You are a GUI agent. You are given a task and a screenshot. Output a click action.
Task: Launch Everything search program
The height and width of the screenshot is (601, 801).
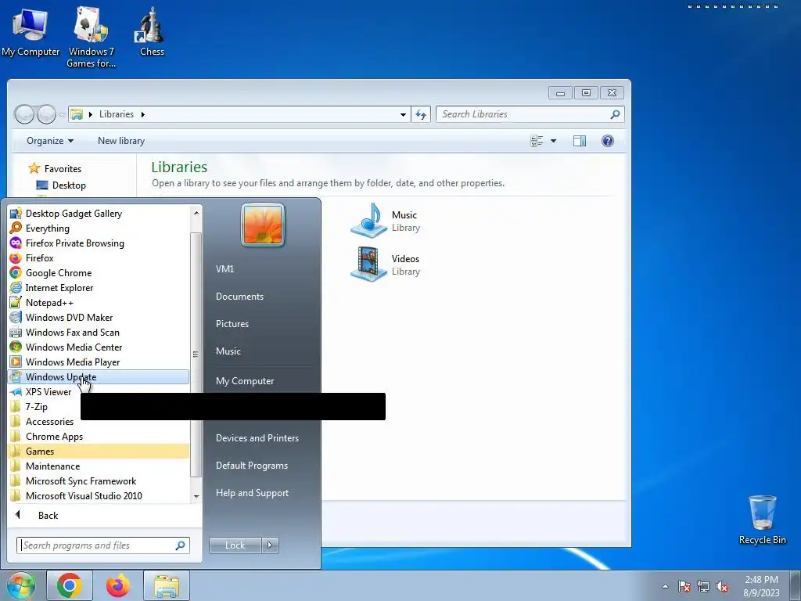(98, 229)
